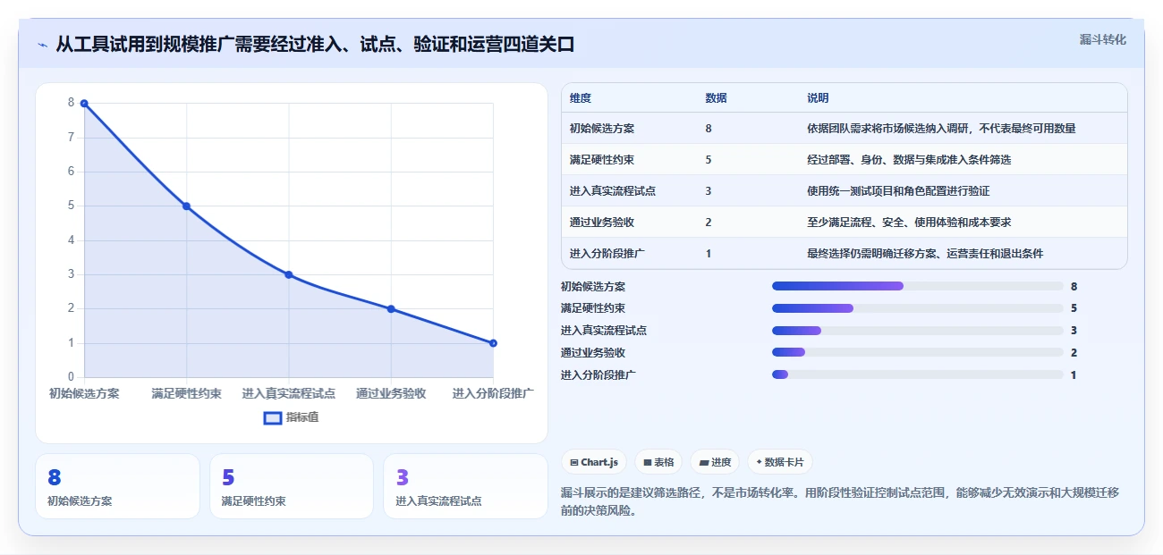Image resolution: width=1163 pixels, height=555 pixels.
Task: Click the chart data point at value 1
Action: point(493,343)
